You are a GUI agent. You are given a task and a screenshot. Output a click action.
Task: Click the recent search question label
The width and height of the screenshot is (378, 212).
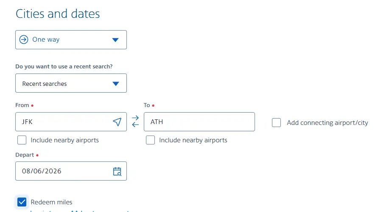[67, 66]
